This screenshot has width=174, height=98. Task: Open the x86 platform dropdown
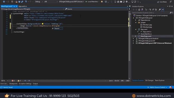tap(51, 2)
